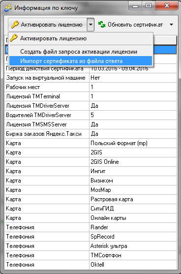Viewport: 181px width, 274px height.
Task: Click the 'Asterisk ультра' telephony value cell
Action: coord(133,246)
